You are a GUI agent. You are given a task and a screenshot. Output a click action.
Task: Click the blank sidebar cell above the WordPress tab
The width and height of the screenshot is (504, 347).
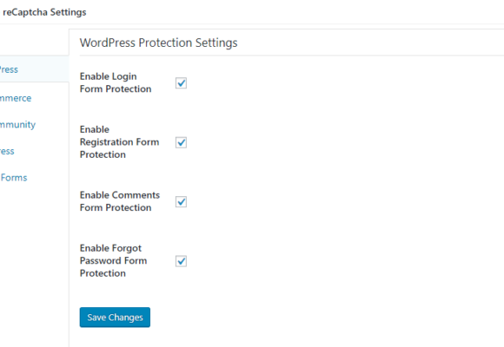click(x=34, y=42)
